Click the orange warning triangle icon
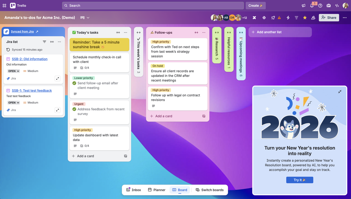 pyautogui.click(x=279, y=18)
